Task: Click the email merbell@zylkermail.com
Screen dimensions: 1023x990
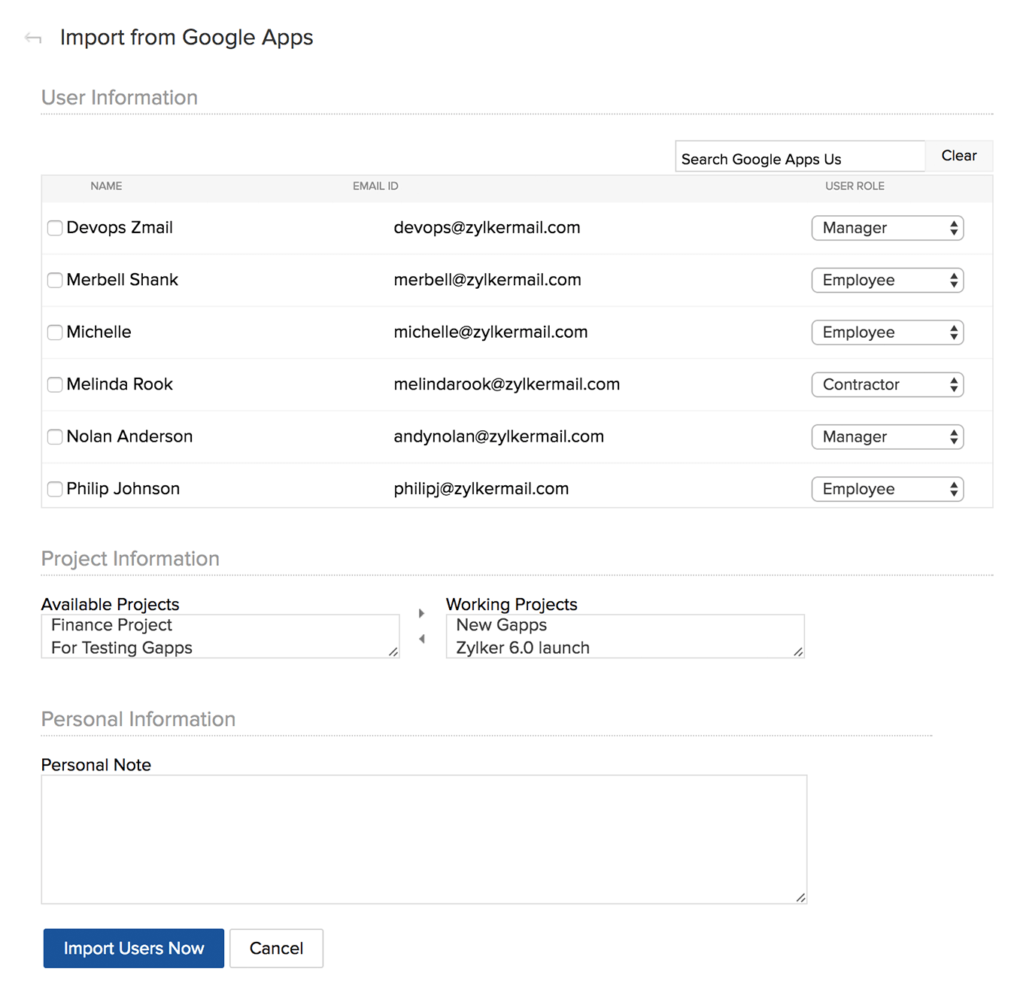Action: click(x=487, y=280)
